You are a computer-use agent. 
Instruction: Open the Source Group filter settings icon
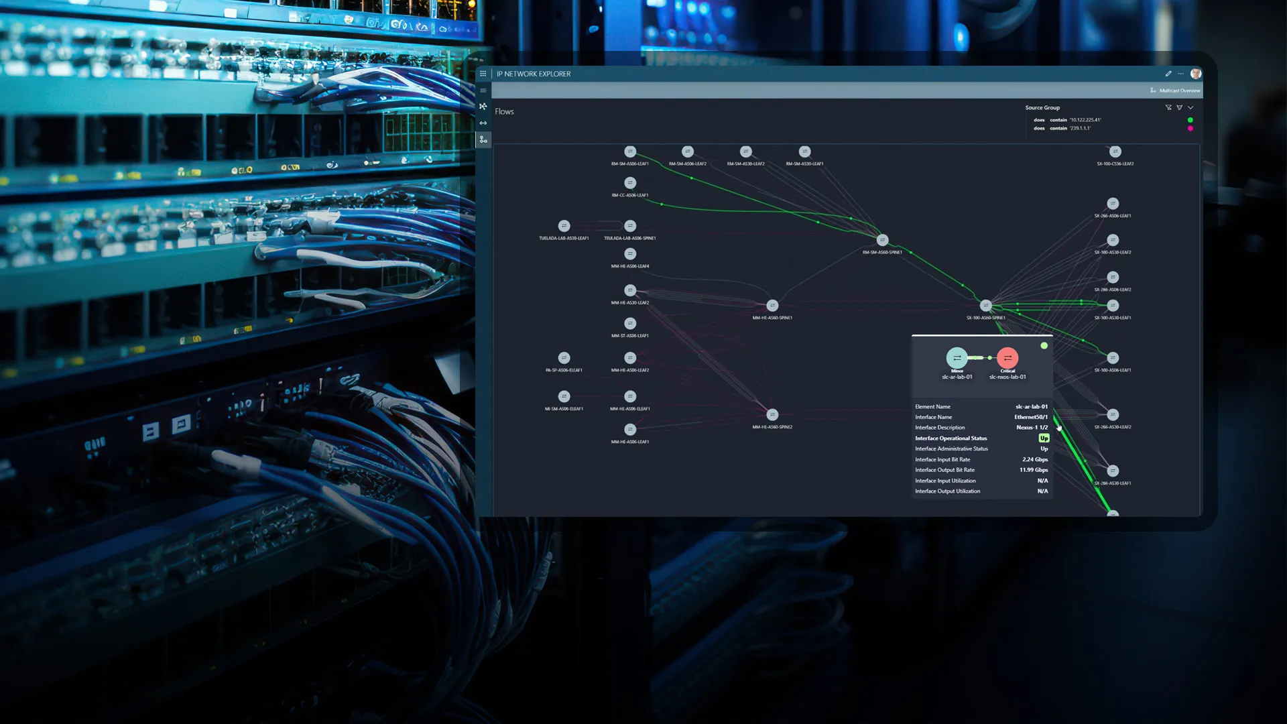coord(1180,107)
